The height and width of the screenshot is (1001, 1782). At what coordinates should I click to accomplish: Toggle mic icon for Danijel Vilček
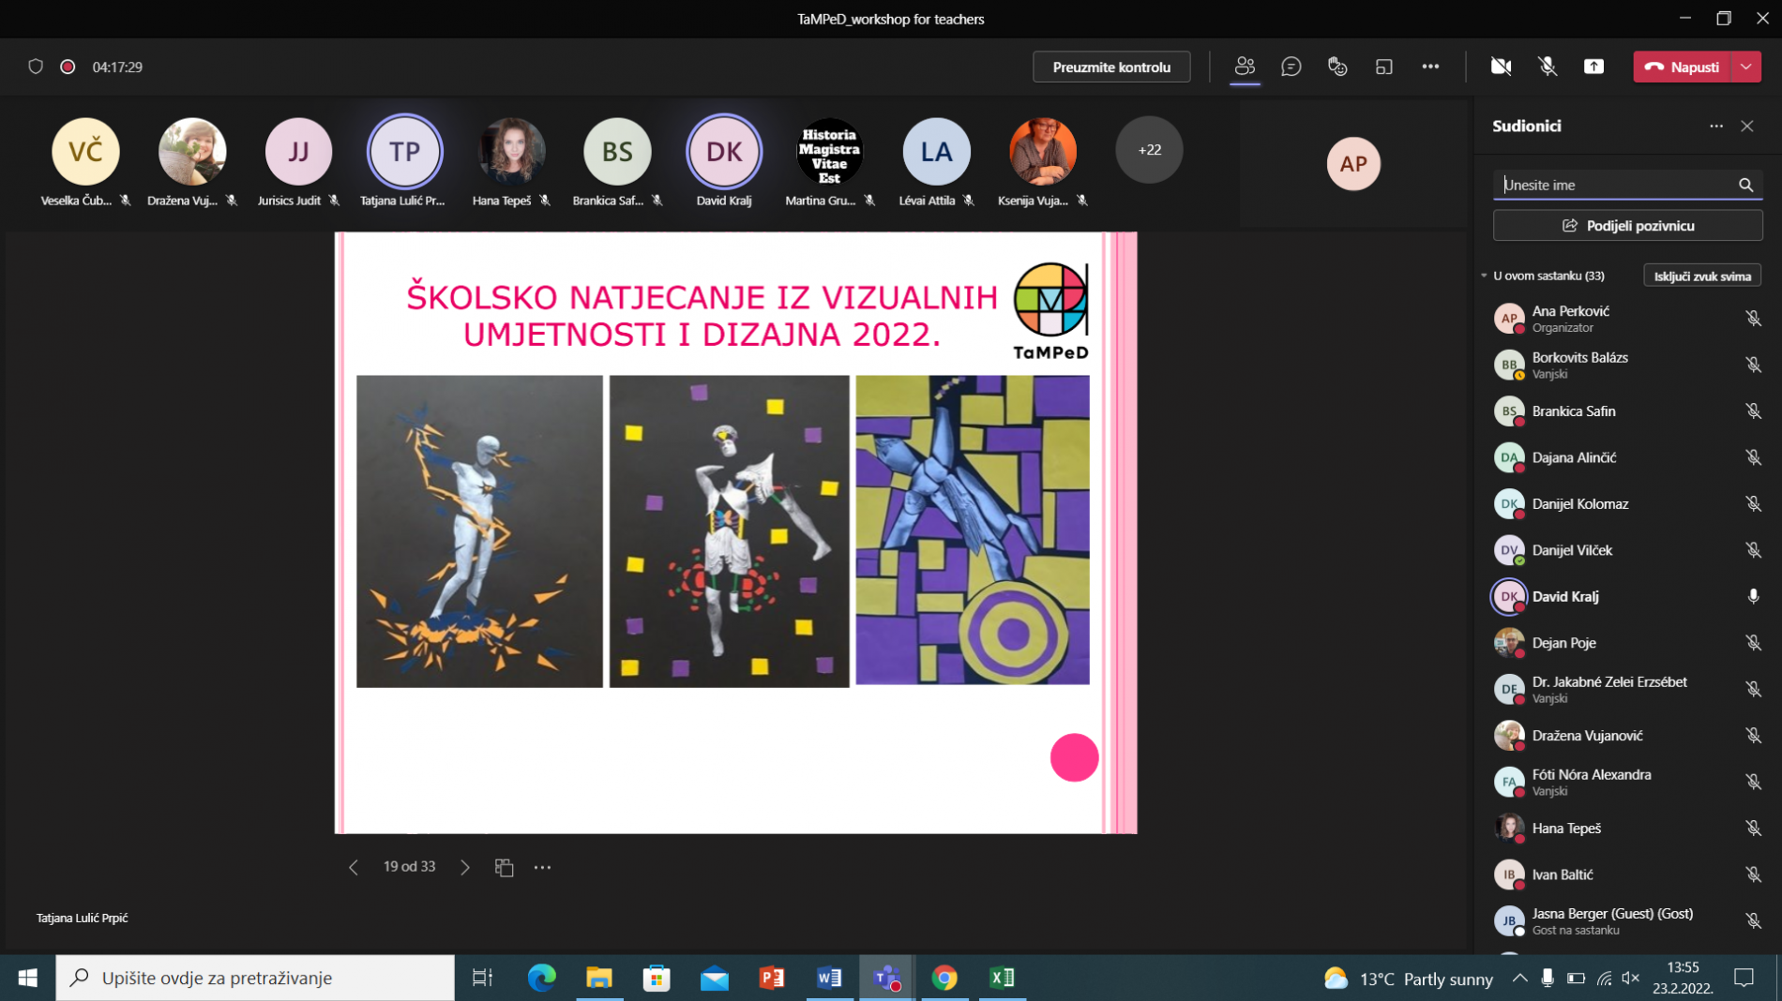pyautogui.click(x=1753, y=550)
